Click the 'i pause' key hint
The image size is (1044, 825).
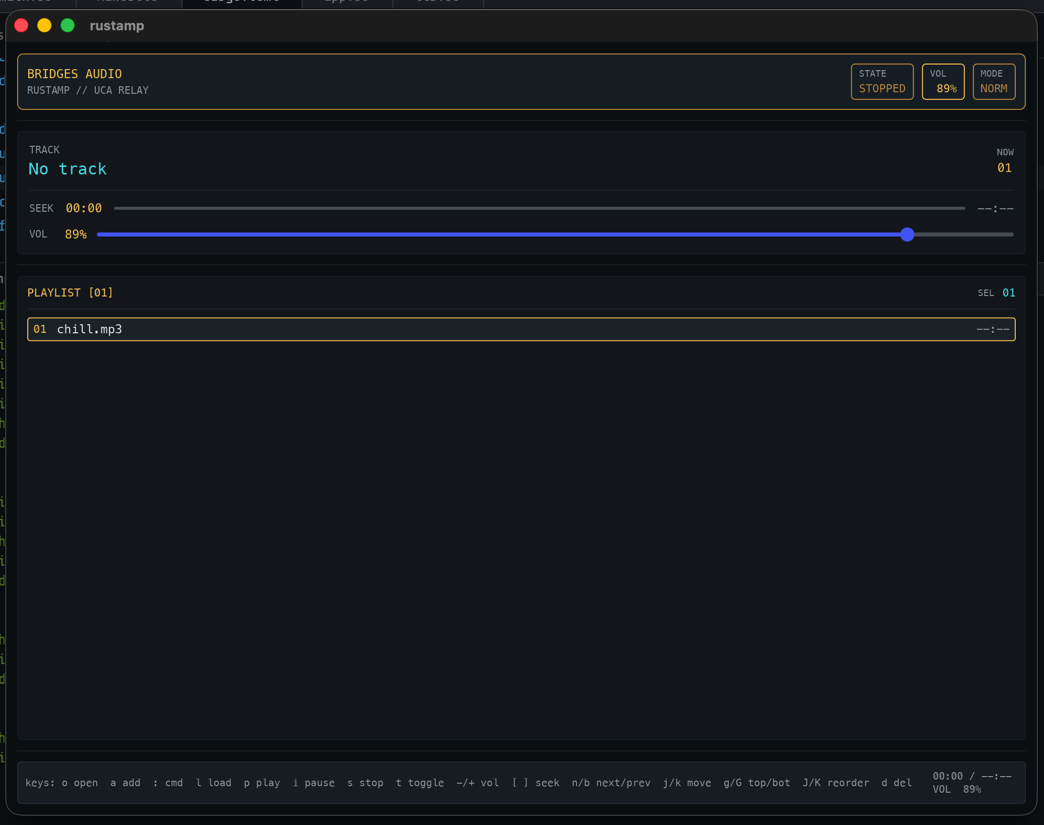pos(314,783)
